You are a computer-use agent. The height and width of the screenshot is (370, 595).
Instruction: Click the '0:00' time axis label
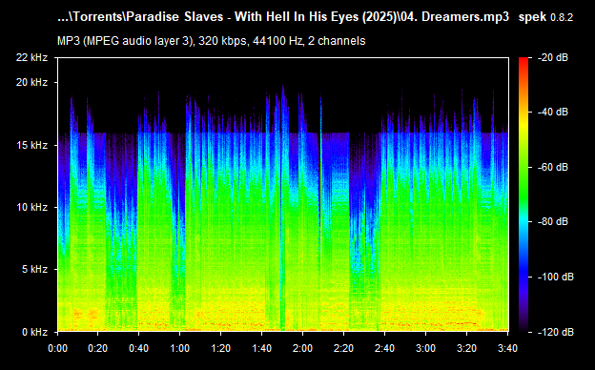click(57, 348)
